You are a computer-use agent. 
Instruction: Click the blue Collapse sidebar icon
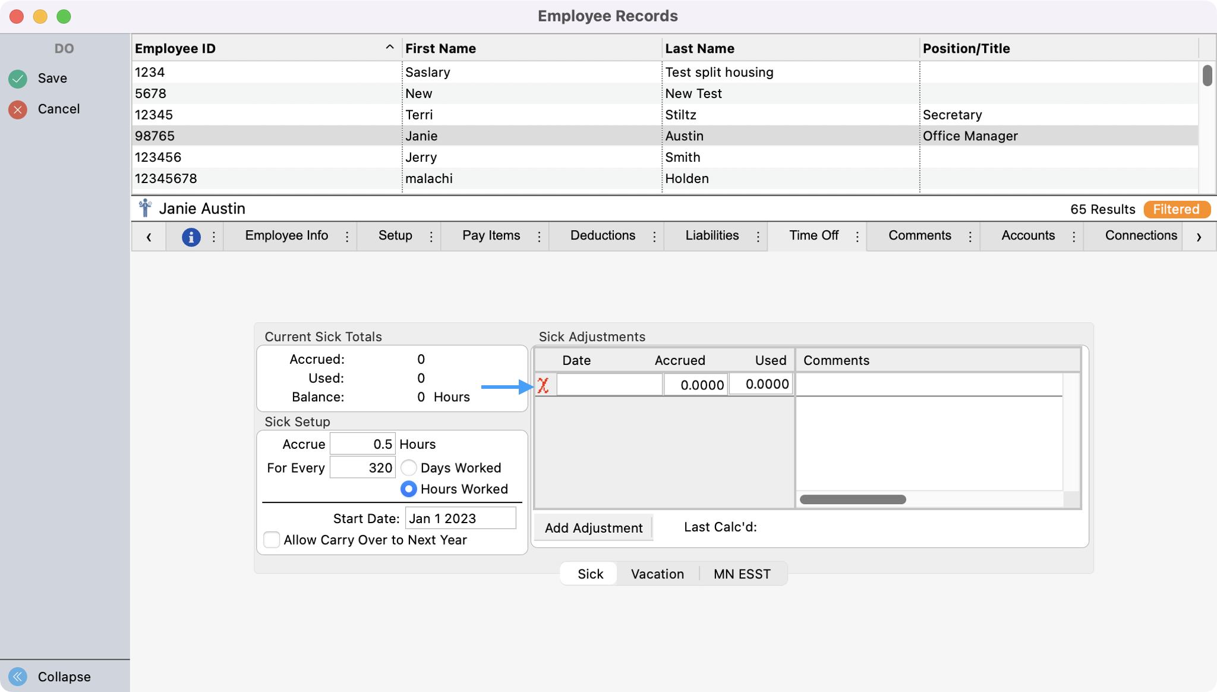point(18,677)
